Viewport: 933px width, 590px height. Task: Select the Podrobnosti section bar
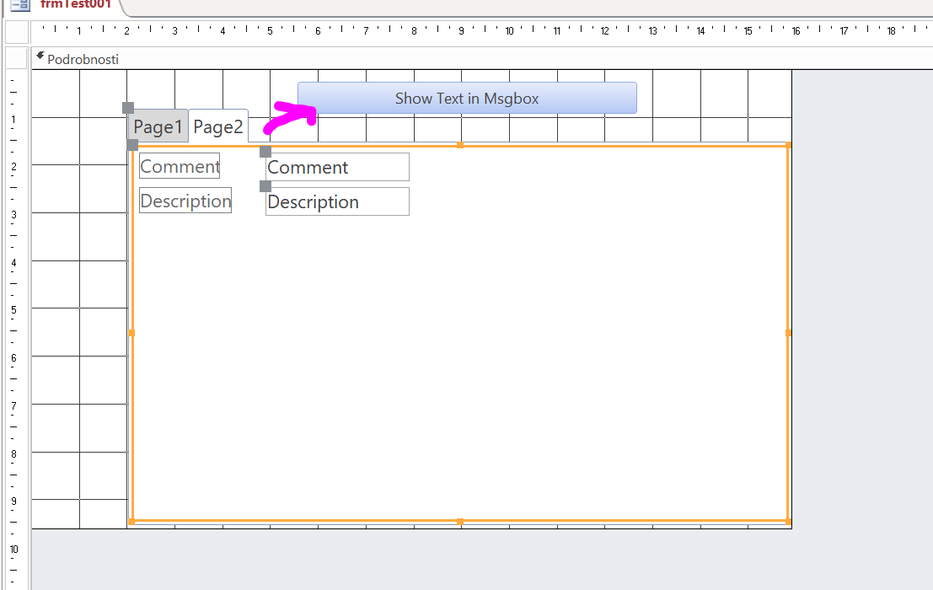pos(482,59)
